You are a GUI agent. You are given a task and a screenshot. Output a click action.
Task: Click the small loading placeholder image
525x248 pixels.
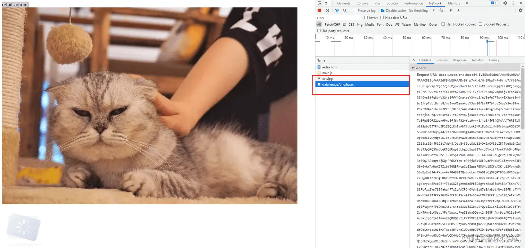24,227
